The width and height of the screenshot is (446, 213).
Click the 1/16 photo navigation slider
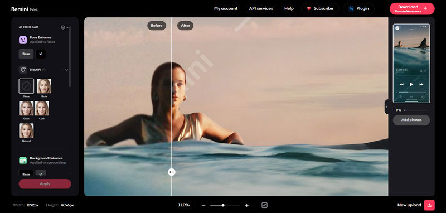click(415, 110)
